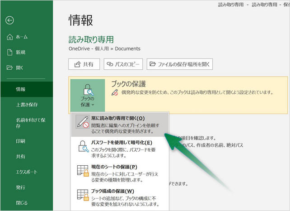Click small pencil icon beside read-only message
Screen dimensions: 290x211
click(x=115, y=92)
